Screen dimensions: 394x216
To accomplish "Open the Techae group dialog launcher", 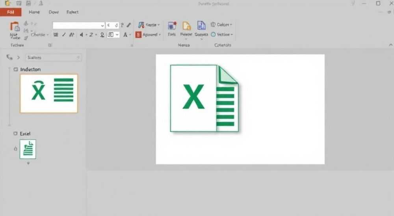I will click(50, 45).
